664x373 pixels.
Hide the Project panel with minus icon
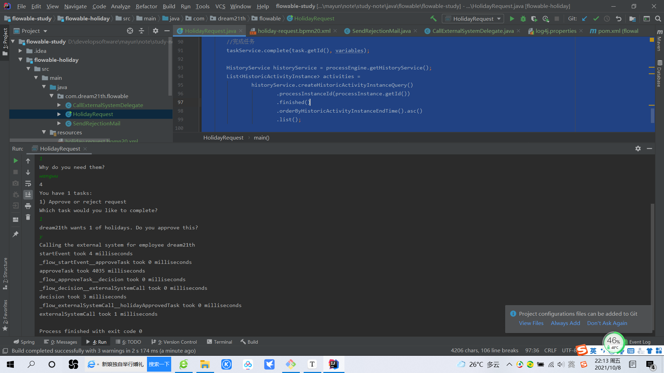coord(167,31)
